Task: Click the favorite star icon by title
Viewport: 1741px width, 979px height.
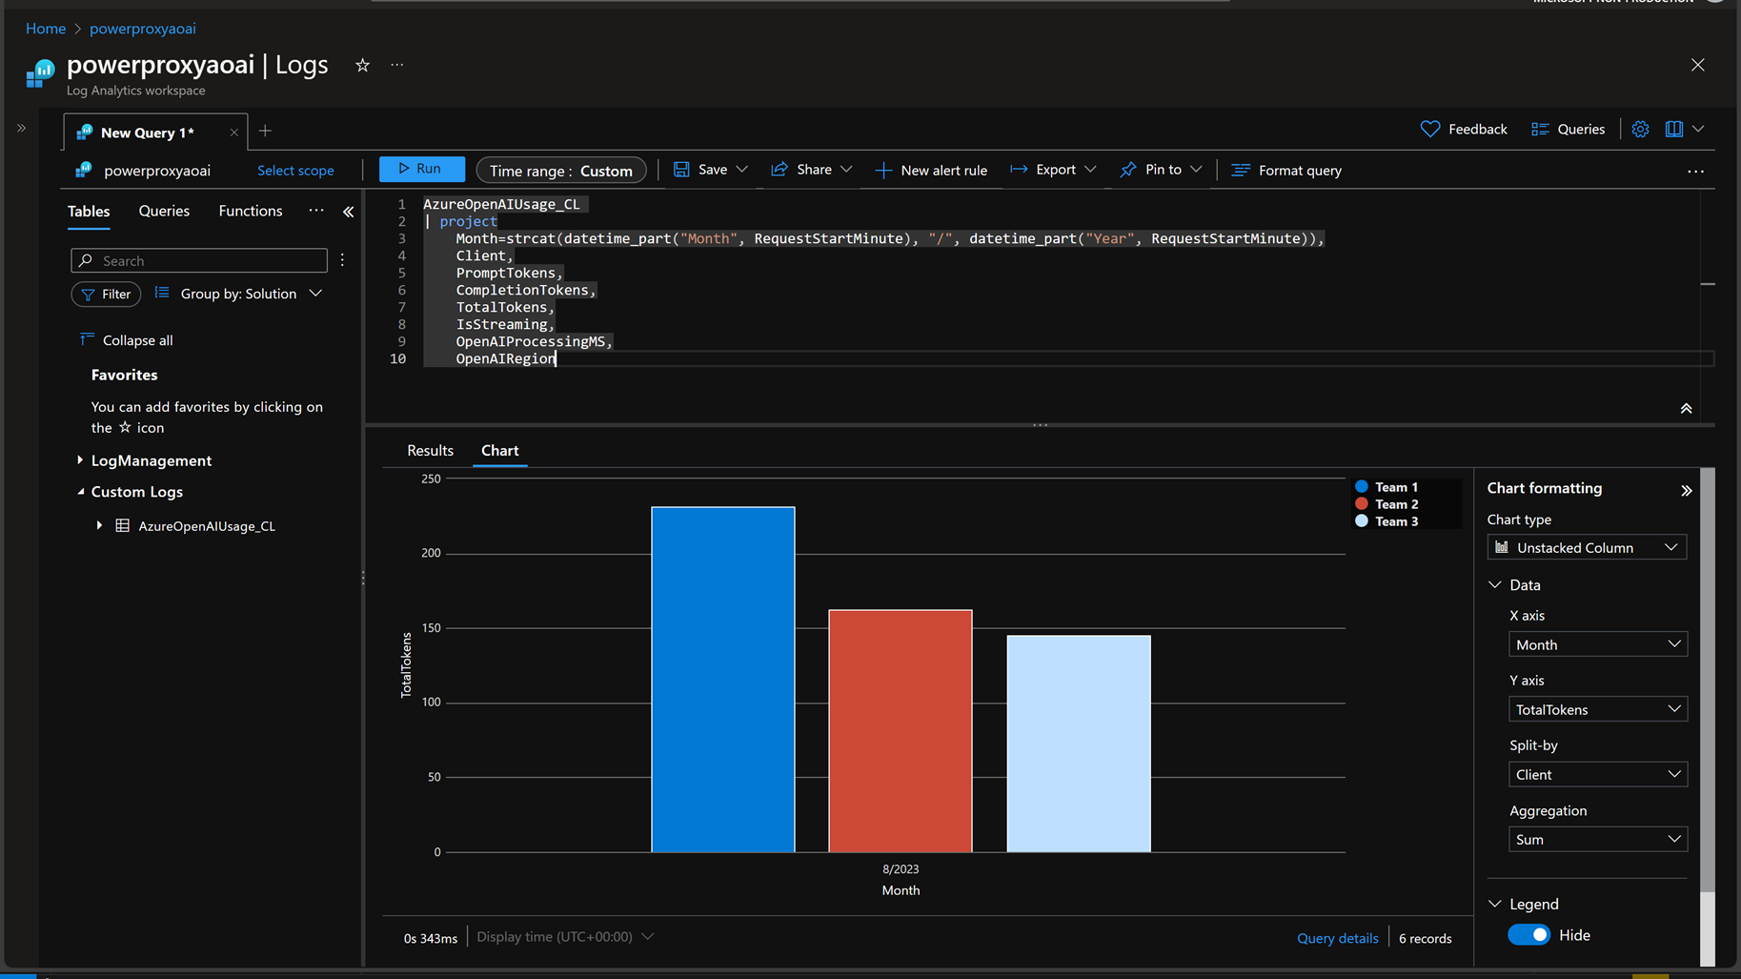Action: tap(362, 65)
